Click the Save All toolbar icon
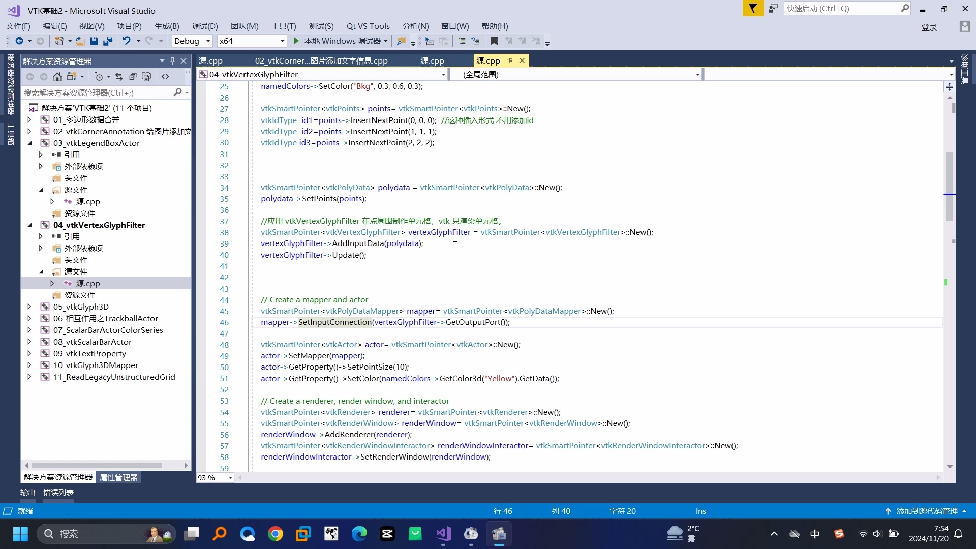The image size is (976, 549). tap(107, 41)
